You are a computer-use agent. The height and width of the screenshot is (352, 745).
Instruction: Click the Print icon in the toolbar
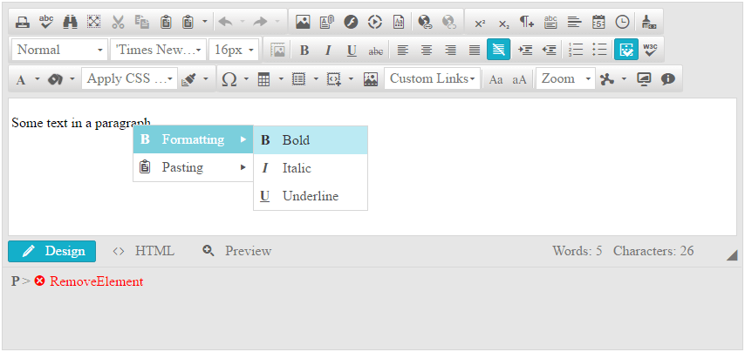click(x=23, y=22)
